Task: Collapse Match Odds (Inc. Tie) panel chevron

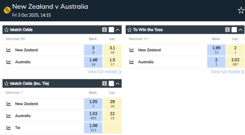Action: pos(118,84)
